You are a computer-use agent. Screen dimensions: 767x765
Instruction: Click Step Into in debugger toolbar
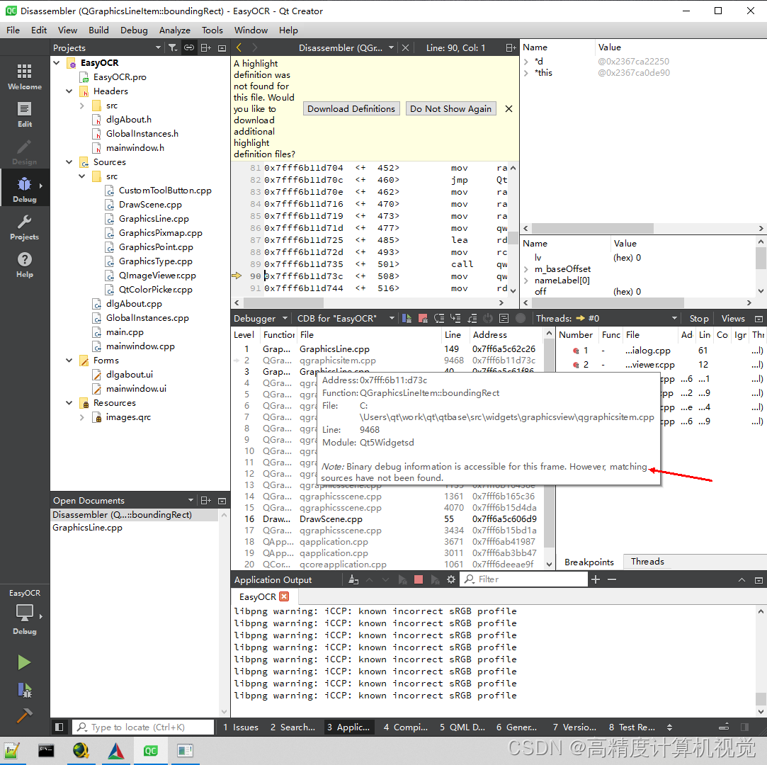click(x=455, y=319)
